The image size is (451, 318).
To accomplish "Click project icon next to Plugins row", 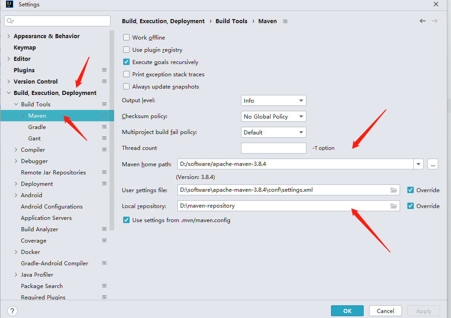I will (x=105, y=70).
